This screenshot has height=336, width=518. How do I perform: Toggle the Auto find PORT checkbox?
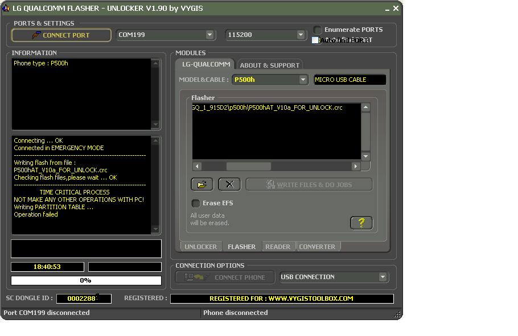[x=315, y=40]
